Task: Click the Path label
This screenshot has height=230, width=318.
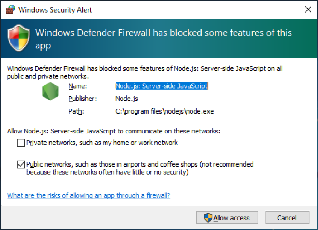Action: click(76, 111)
